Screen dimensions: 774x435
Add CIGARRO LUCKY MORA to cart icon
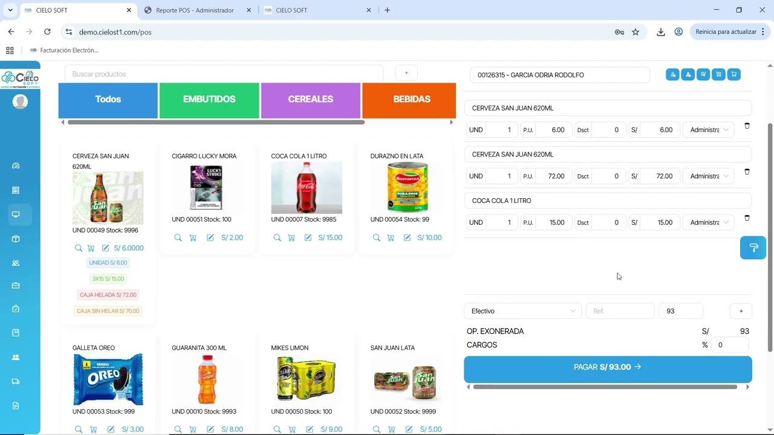click(x=193, y=238)
